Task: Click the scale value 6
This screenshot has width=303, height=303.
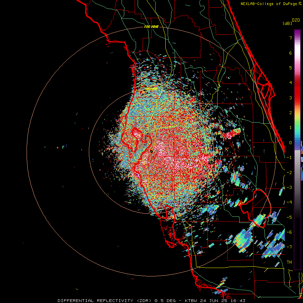Action: (291, 53)
